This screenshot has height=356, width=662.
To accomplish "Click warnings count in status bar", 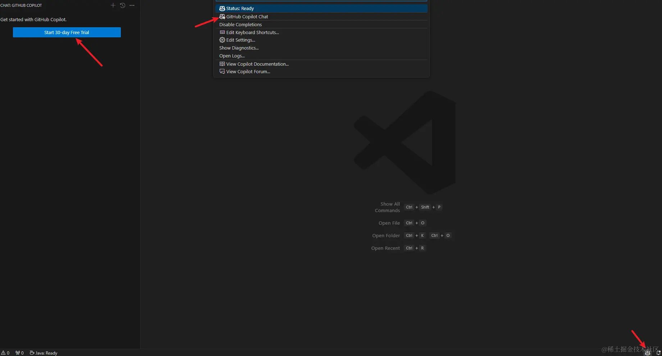I will tap(5, 353).
